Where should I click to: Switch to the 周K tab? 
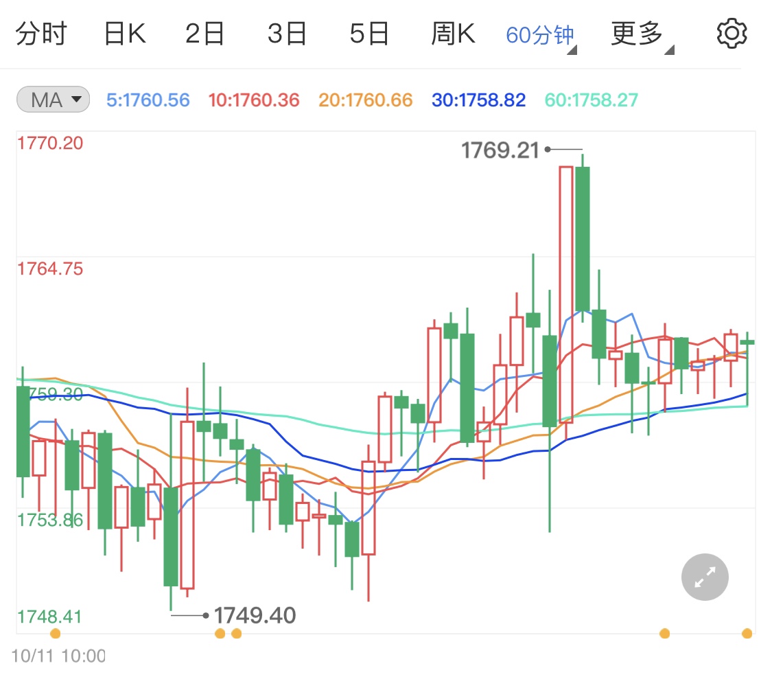pyautogui.click(x=453, y=34)
